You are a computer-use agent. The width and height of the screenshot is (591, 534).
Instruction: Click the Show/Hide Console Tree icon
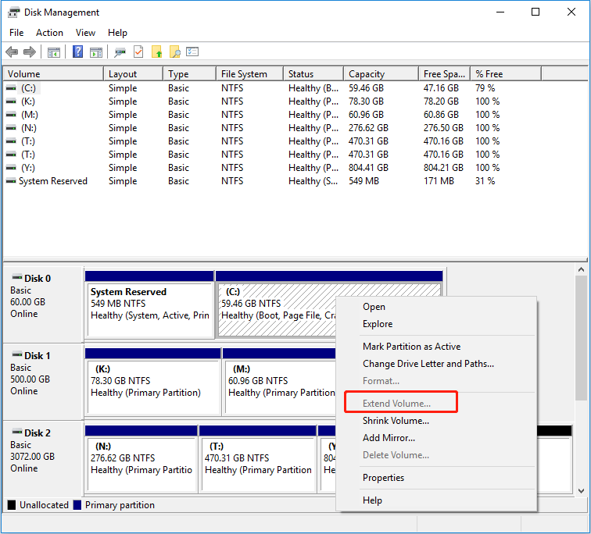click(54, 52)
